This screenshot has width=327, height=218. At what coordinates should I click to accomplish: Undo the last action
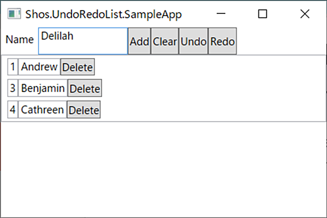point(194,41)
